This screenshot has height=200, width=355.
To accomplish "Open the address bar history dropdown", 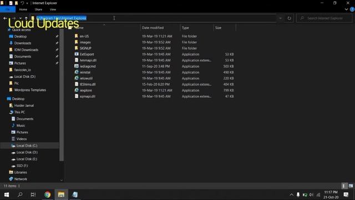I will point(281,18).
